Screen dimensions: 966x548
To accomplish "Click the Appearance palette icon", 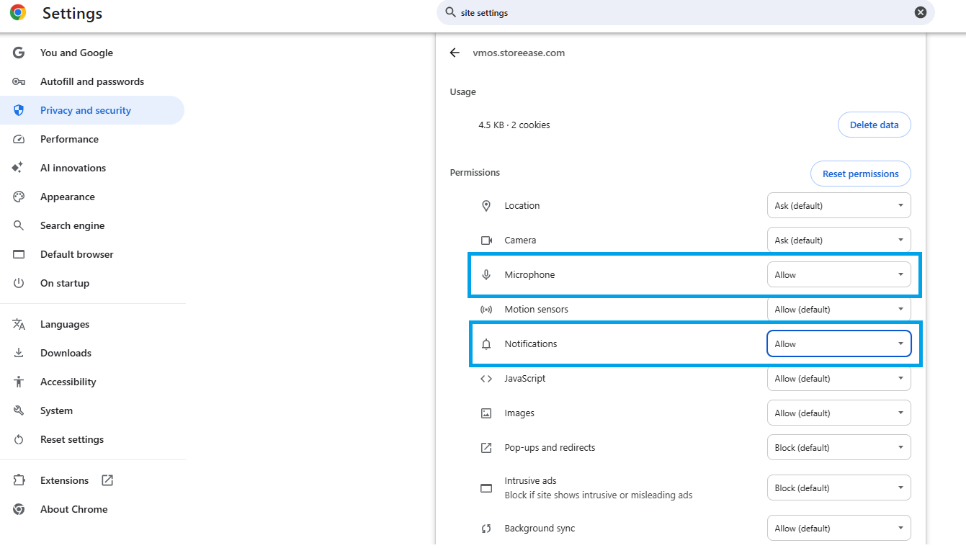I will [19, 197].
